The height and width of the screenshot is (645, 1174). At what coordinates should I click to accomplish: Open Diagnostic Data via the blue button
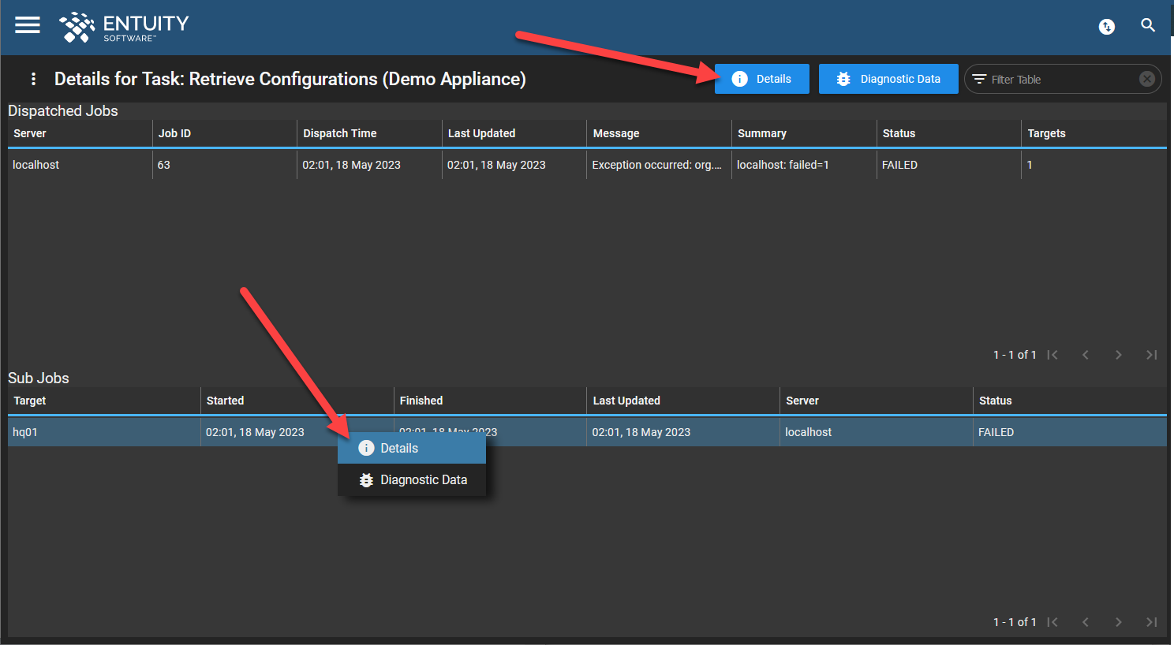[x=888, y=79]
